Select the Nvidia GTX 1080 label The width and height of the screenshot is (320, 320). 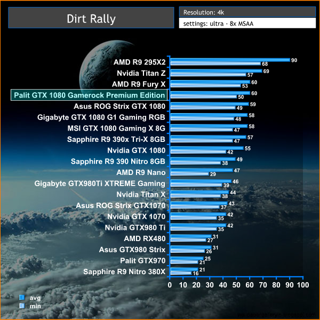point(137,150)
